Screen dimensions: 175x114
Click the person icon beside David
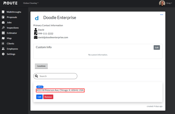[x=36, y=30]
